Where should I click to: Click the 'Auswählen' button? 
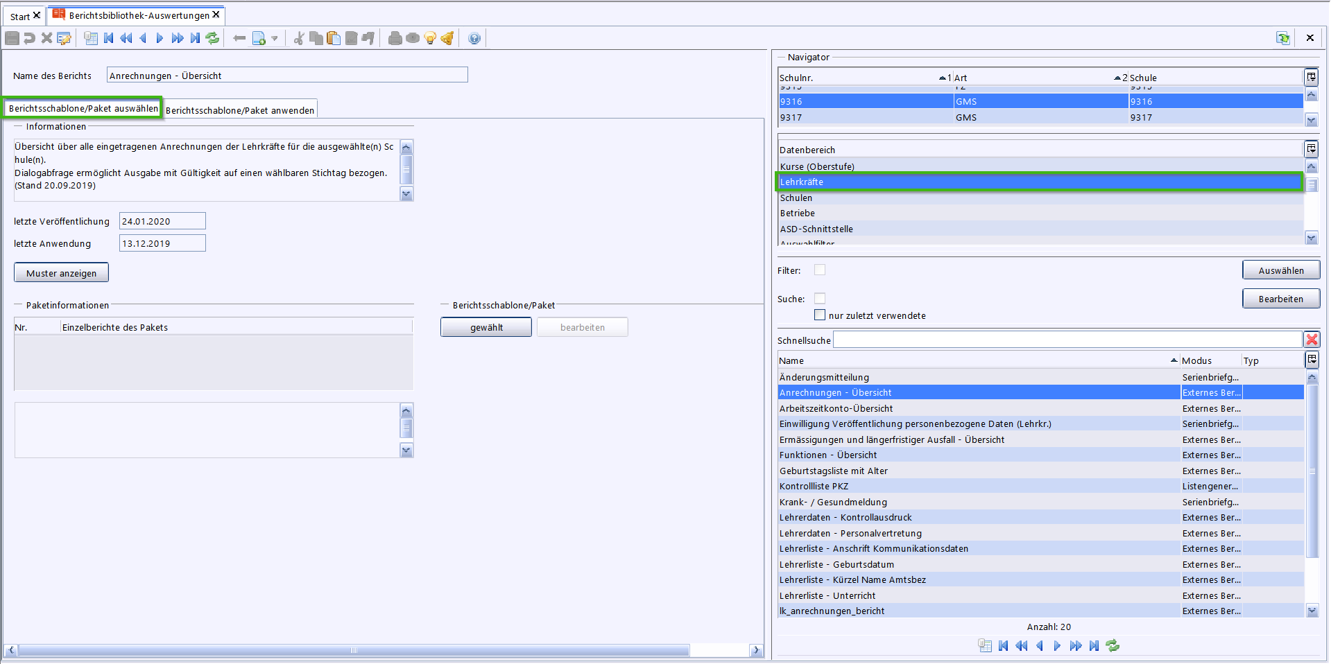[1280, 270]
